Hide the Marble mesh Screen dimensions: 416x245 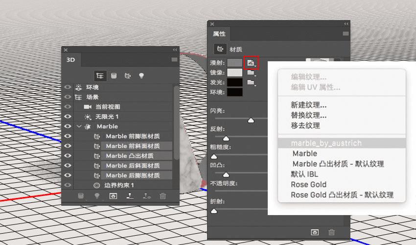pyautogui.click(x=68, y=126)
